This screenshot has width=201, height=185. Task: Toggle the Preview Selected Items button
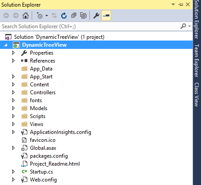click(x=106, y=15)
